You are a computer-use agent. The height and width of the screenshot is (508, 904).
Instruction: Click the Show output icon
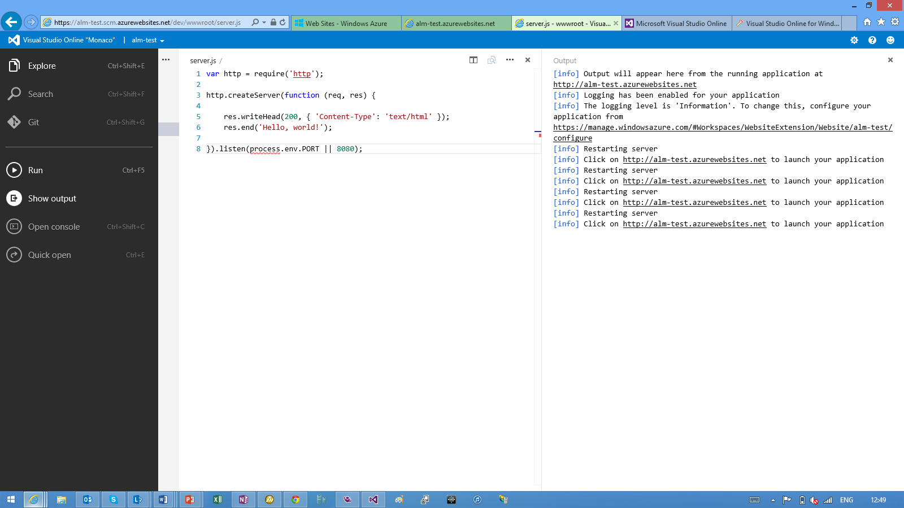(14, 198)
